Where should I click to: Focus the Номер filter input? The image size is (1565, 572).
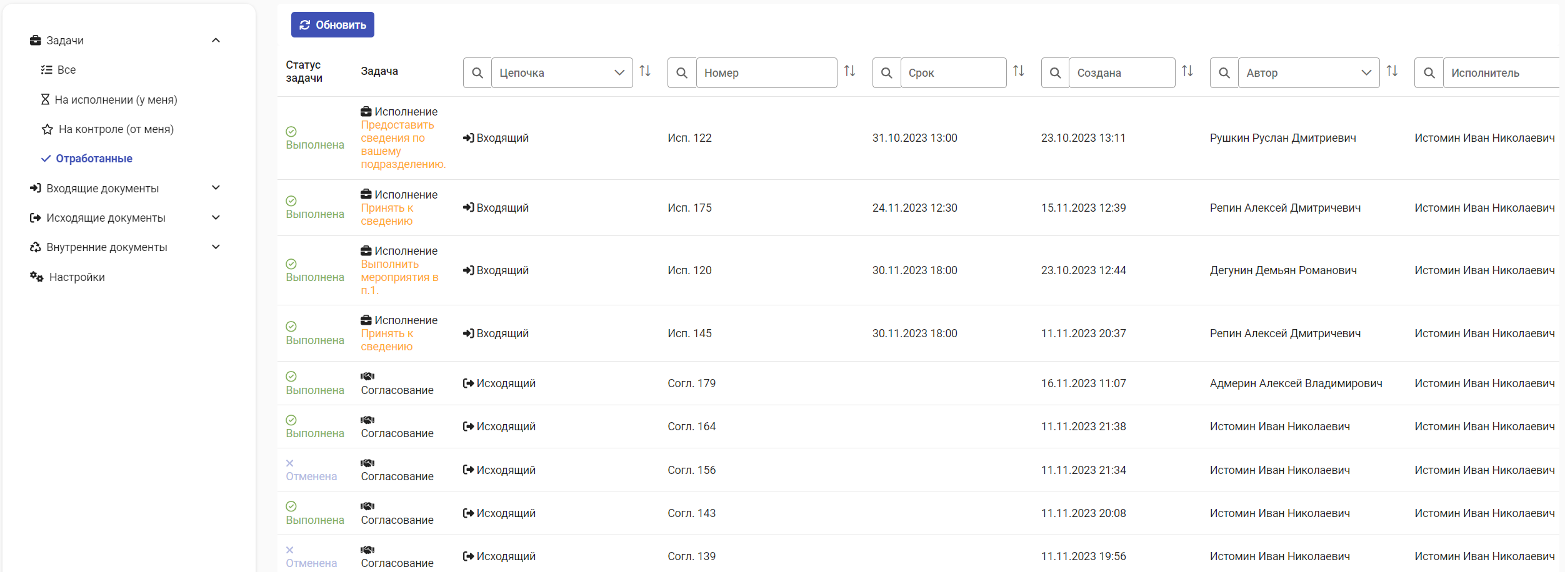pos(767,73)
